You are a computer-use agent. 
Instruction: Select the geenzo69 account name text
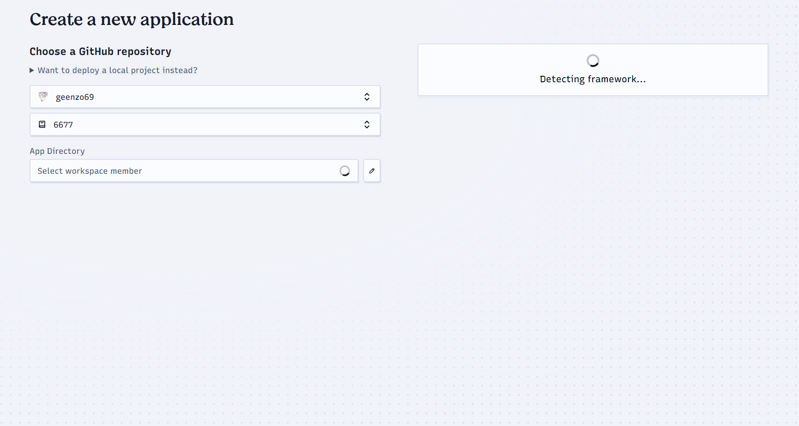[75, 97]
